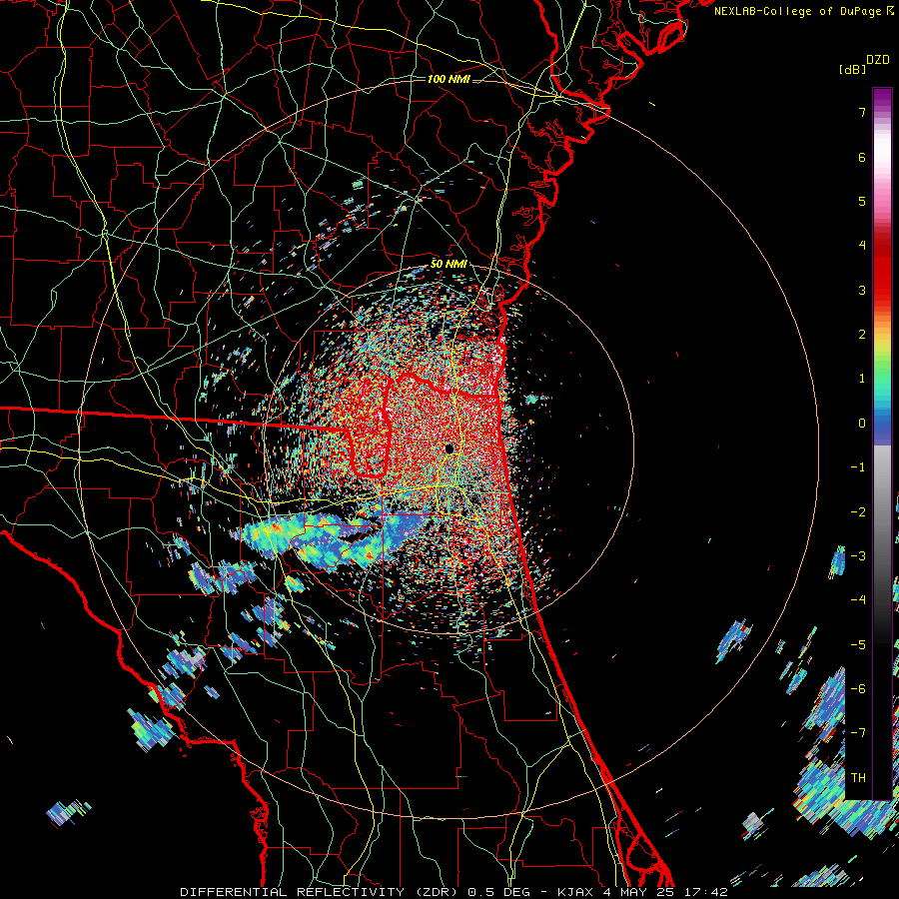Click the 0 value on color scale
The image size is (899, 899).
[862, 424]
